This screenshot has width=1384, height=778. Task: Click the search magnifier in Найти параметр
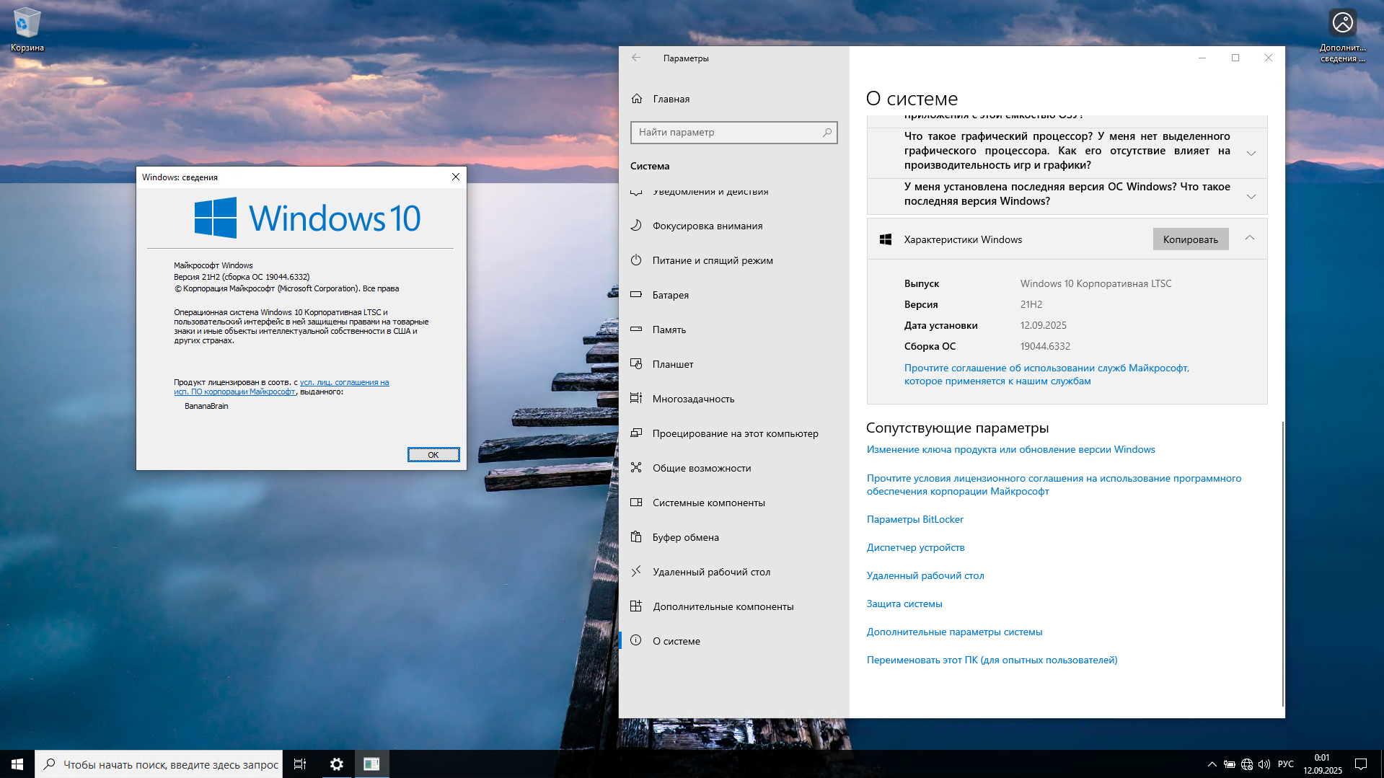pyautogui.click(x=827, y=132)
